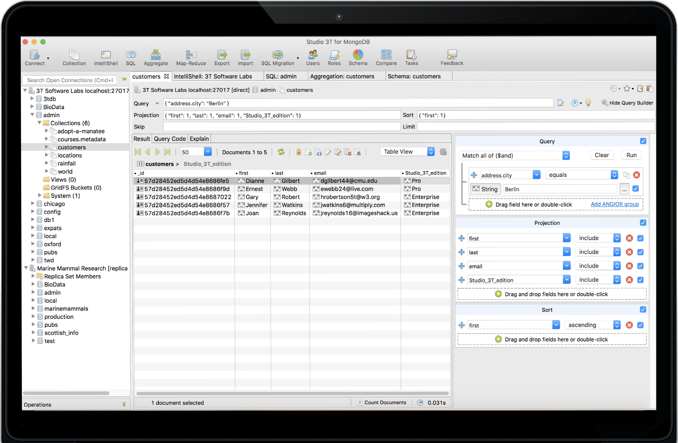Click the lightbulb hint icon
The height and width of the screenshot is (443, 678).
(x=588, y=103)
